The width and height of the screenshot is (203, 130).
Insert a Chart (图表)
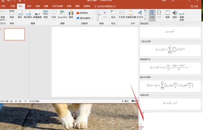[x=71, y=14]
